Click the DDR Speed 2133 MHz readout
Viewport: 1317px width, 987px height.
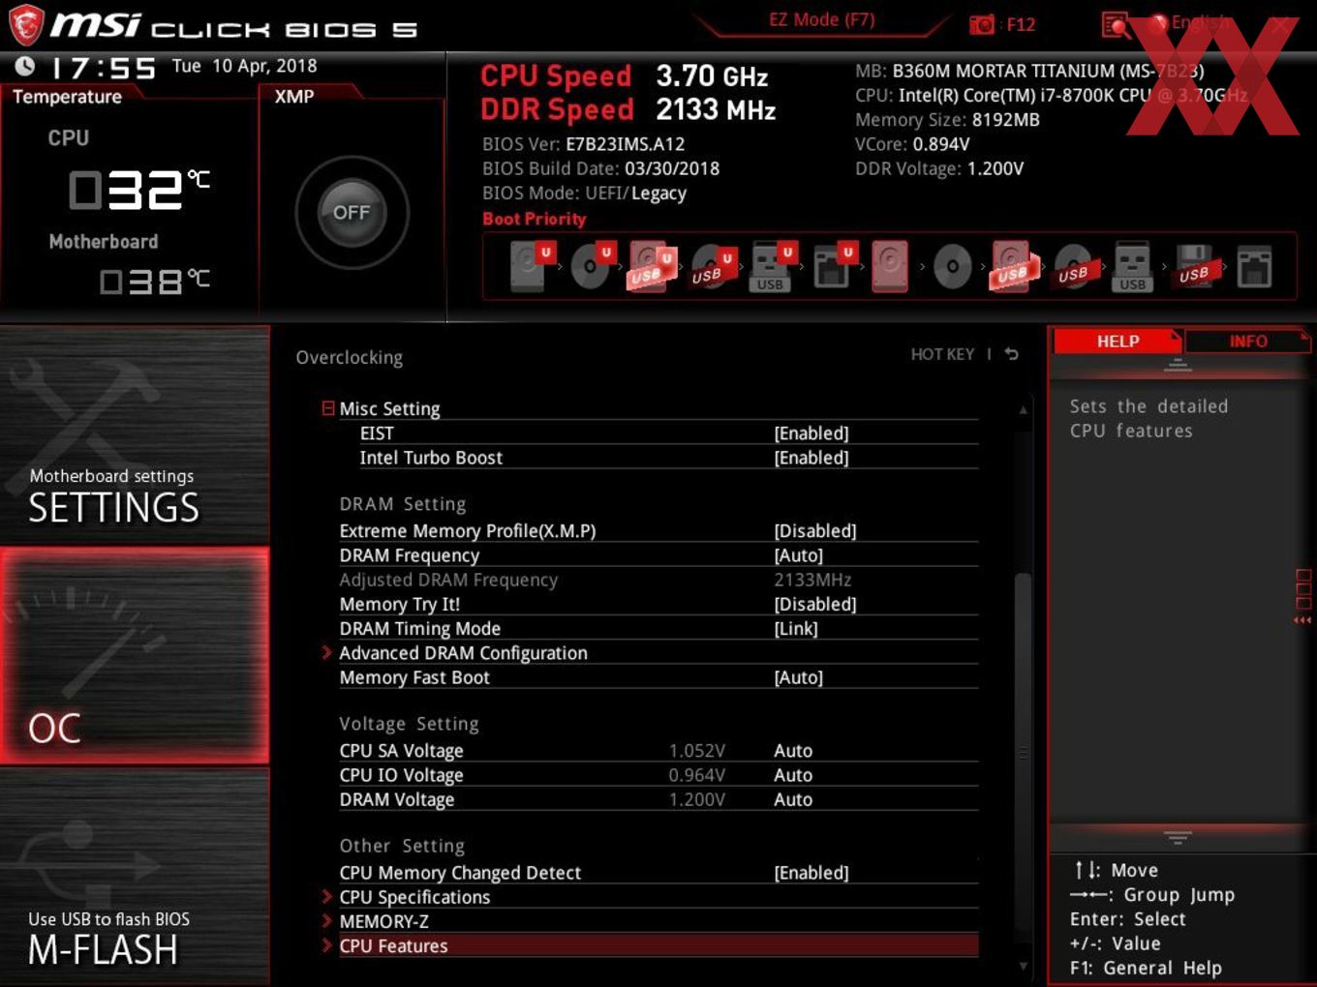[x=628, y=109]
